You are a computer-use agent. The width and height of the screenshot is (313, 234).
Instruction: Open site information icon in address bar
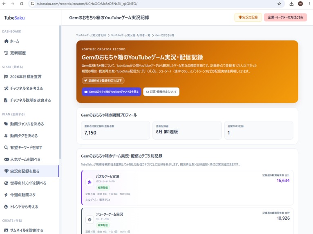pos(32,4)
